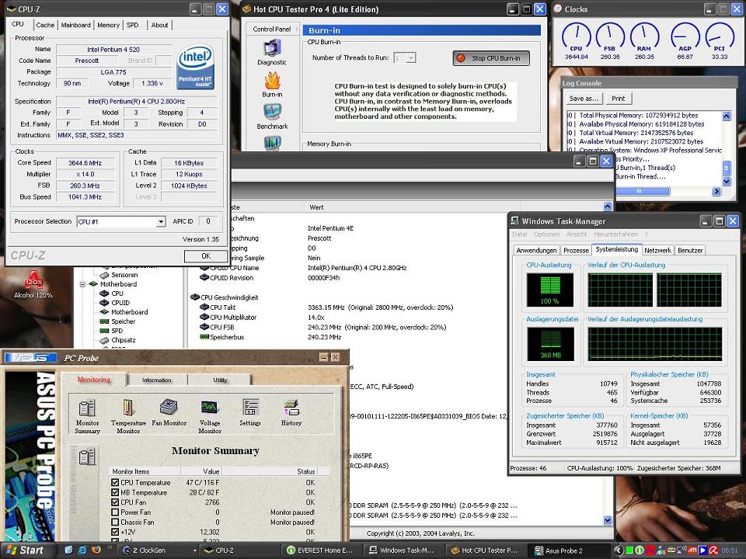Click Log Console horizontal scrollbar thumb
Screen dimensions: 746x559
click(639, 191)
